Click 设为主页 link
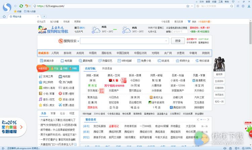Image resolution: width=252 pixels, height=150 pixels. click(41, 21)
